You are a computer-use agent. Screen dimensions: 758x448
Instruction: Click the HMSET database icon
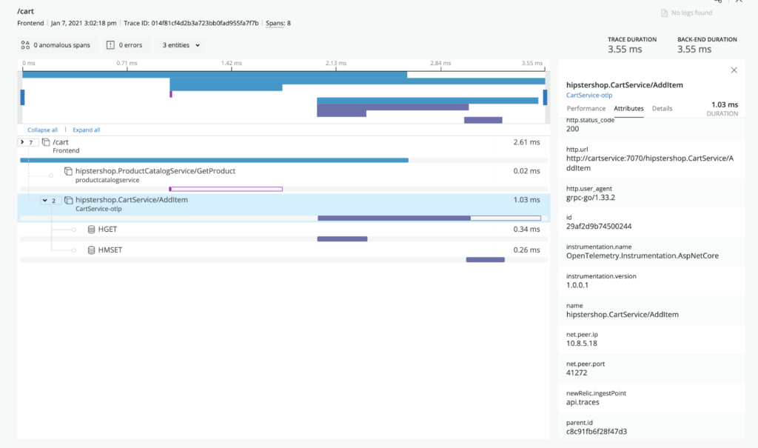91,250
